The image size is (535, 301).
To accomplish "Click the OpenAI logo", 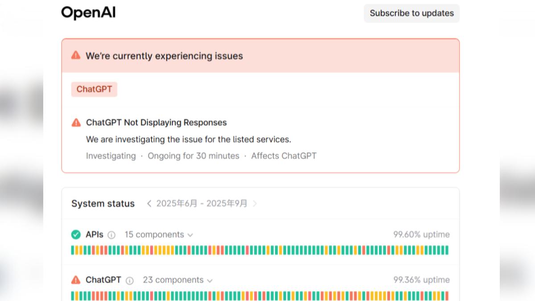I will pos(88,13).
